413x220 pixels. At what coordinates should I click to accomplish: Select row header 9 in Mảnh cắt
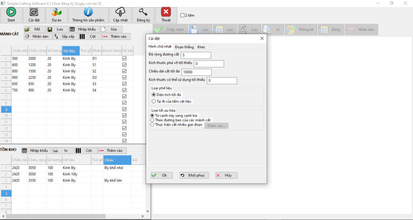(x=6, y=109)
